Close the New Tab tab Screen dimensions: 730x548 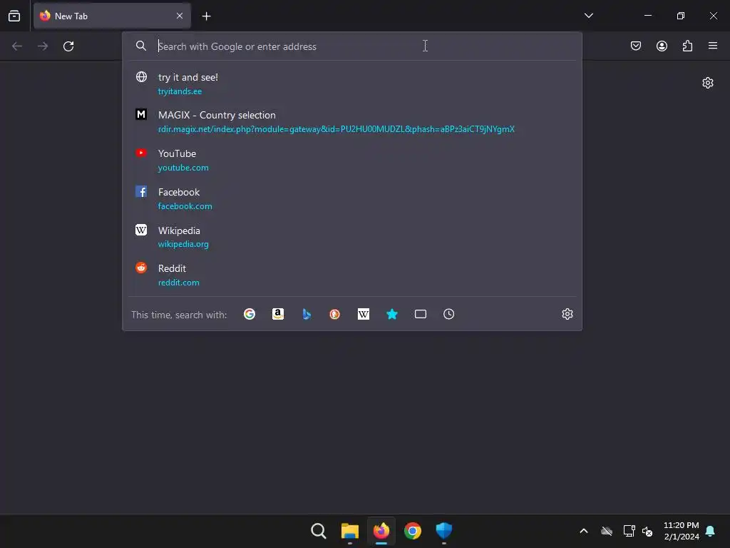click(180, 16)
